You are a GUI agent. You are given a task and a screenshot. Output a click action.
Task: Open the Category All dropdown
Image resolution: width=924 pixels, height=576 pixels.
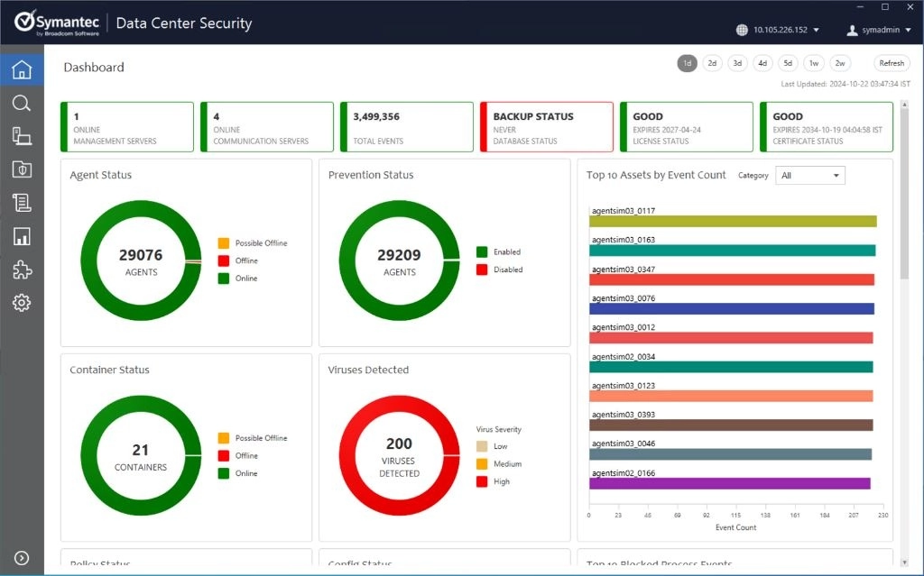pos(809,176)
